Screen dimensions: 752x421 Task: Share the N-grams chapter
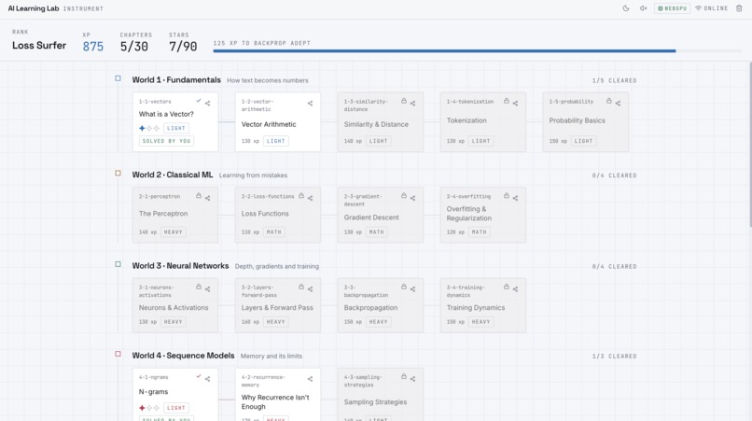208,379
